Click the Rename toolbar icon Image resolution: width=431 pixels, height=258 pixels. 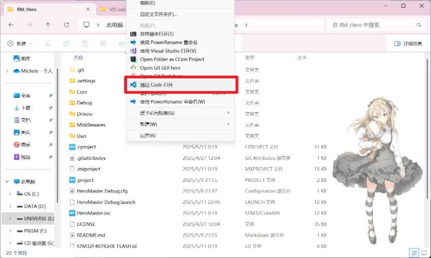pos(103,43)
